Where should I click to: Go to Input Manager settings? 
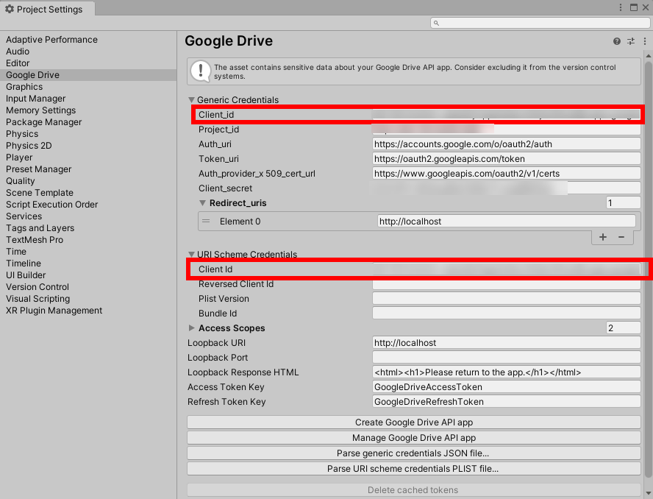click(36, 99)
